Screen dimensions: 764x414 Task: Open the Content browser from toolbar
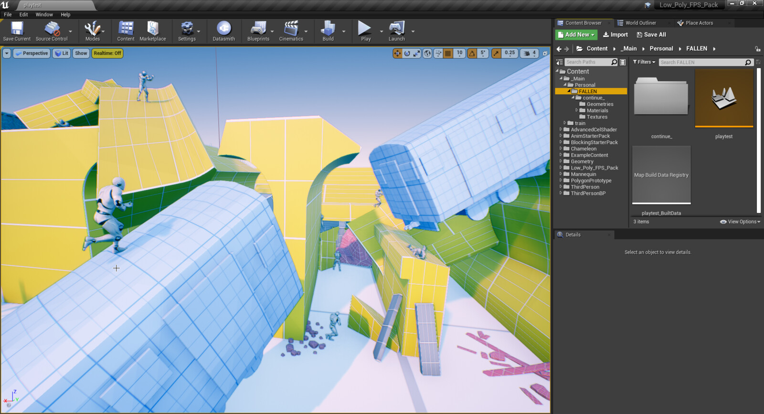(x=126, y=32)
